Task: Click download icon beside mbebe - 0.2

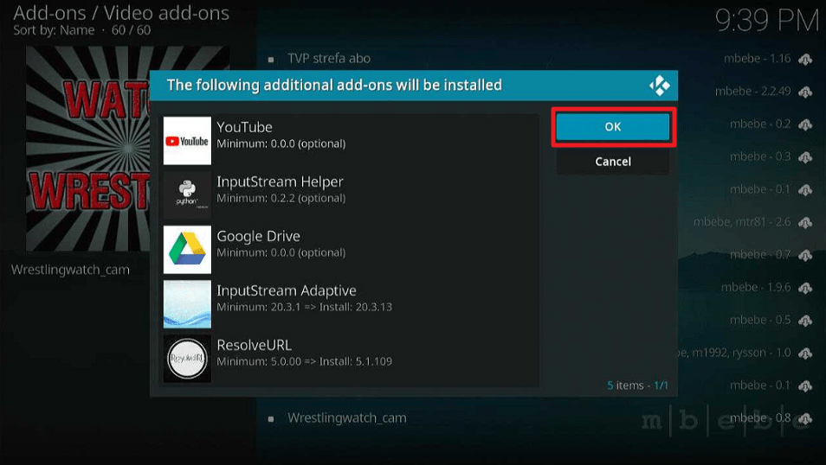Action: pyautogui.click(x=805, y=124)
